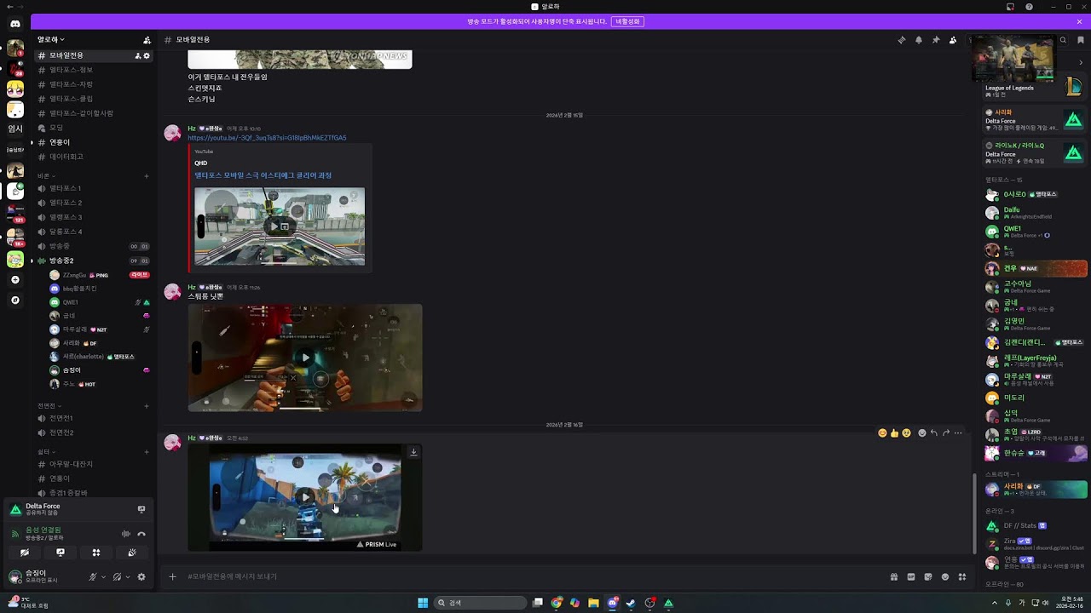Open the message attachment plus button
Viewport: 1091px width, 613px height.
(172, 576)
